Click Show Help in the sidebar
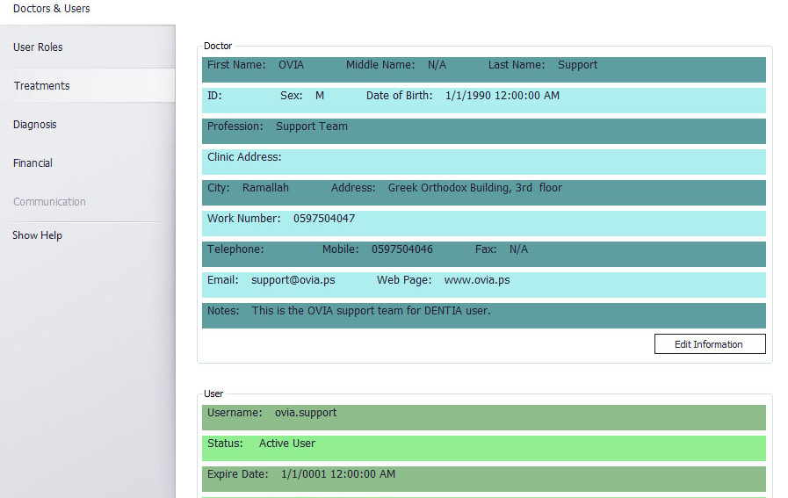Screen dimensions: 788x498 point(37,235)
